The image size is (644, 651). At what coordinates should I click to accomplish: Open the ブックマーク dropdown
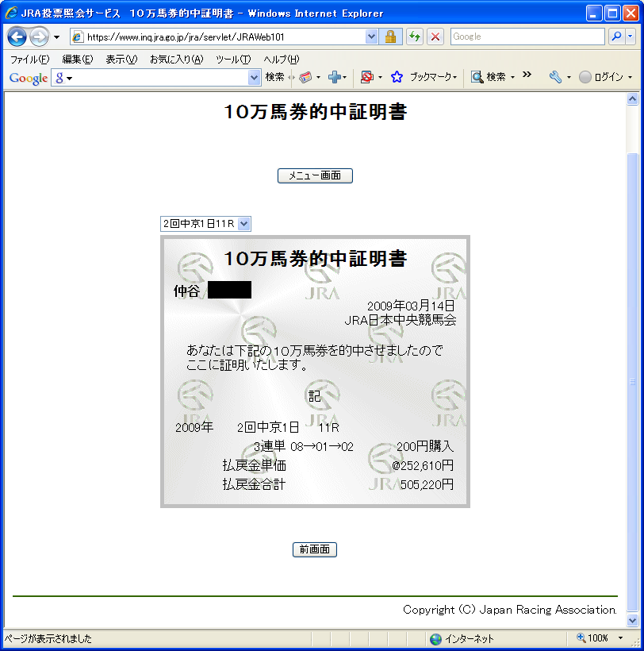click(433, 77)
